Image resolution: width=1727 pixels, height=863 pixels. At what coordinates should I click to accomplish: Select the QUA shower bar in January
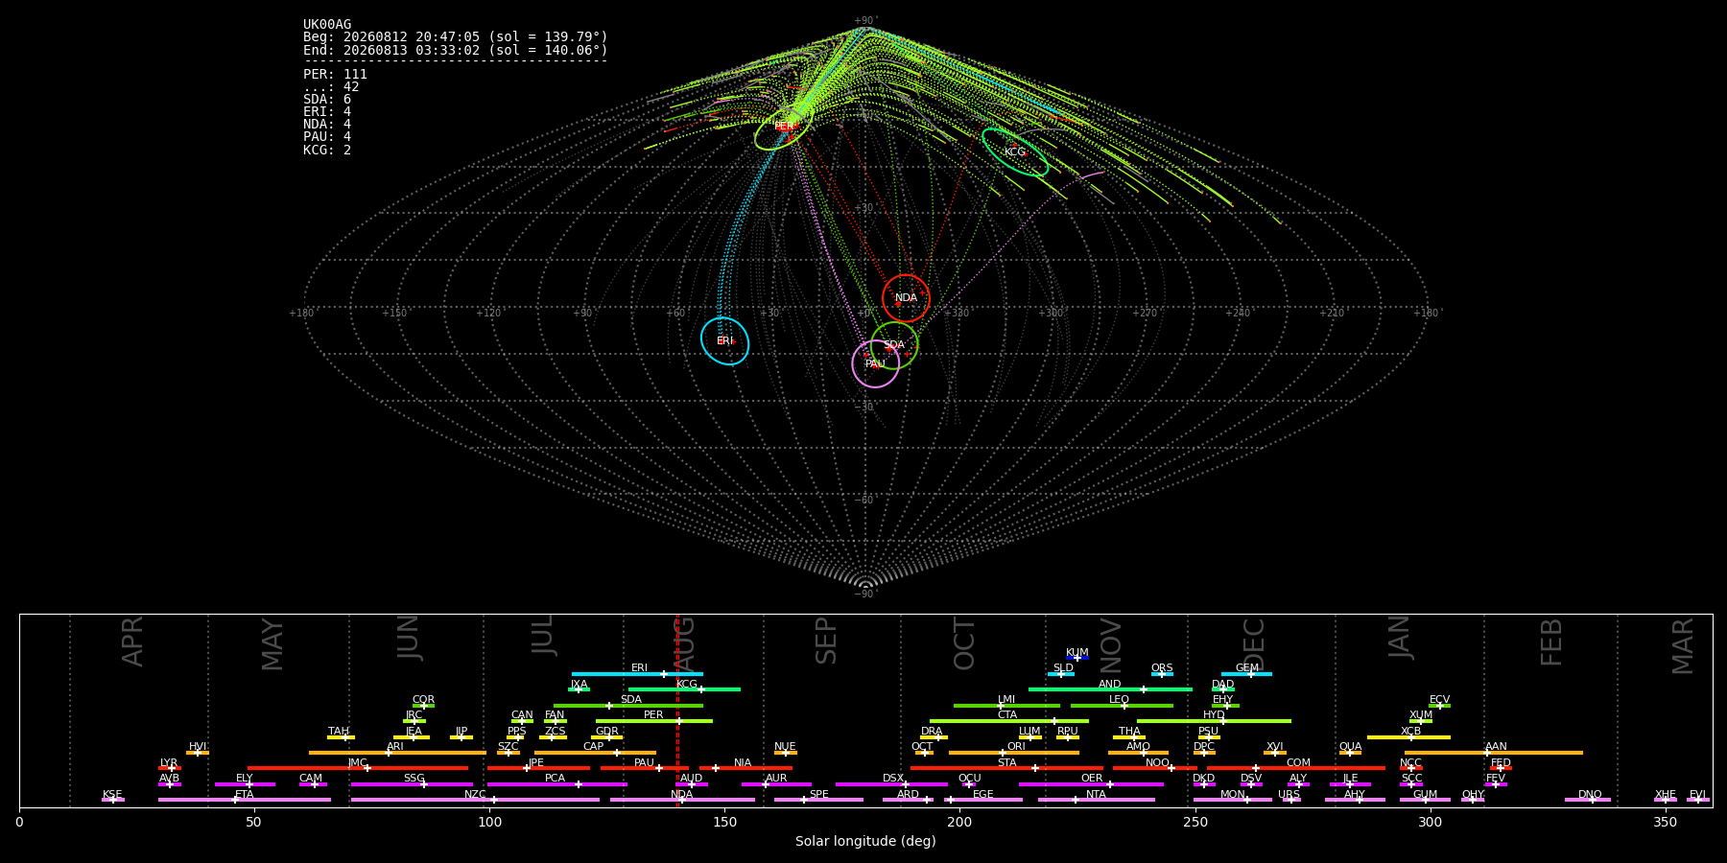1350,753
